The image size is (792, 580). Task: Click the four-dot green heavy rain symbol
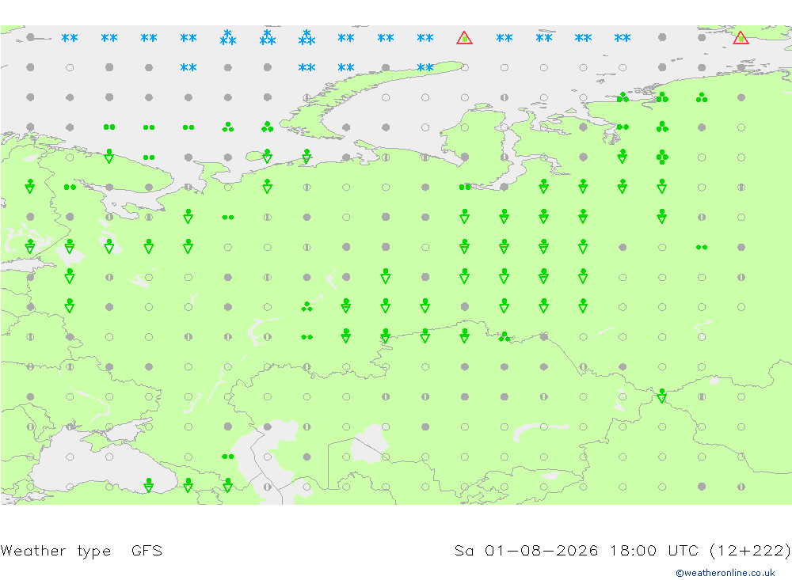click(662, 157)
